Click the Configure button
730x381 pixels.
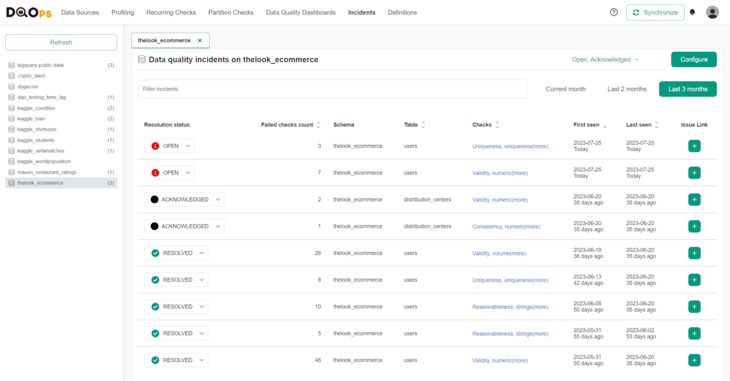click(694, 59)
